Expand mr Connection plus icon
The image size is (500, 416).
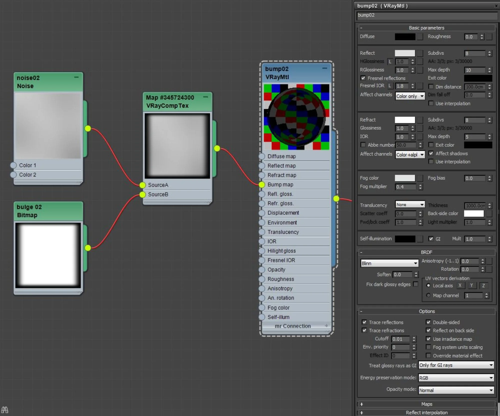326,326
